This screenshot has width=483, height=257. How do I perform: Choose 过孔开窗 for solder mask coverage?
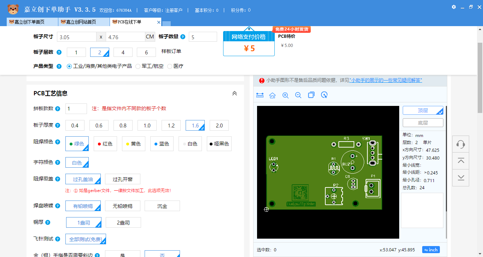tap(122, 179)
